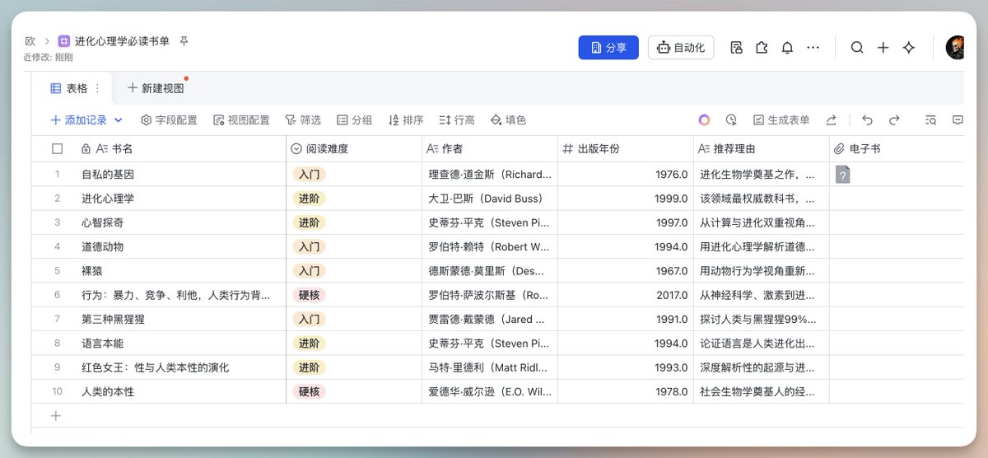Viewport: 988px width, 458px height.
Task: Click the 出版年份 column header
Action: (626, 149)
